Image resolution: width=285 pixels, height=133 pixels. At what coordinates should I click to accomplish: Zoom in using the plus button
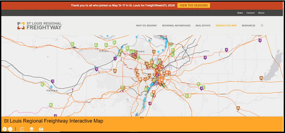pyautogui.click(x=5, y=129)
